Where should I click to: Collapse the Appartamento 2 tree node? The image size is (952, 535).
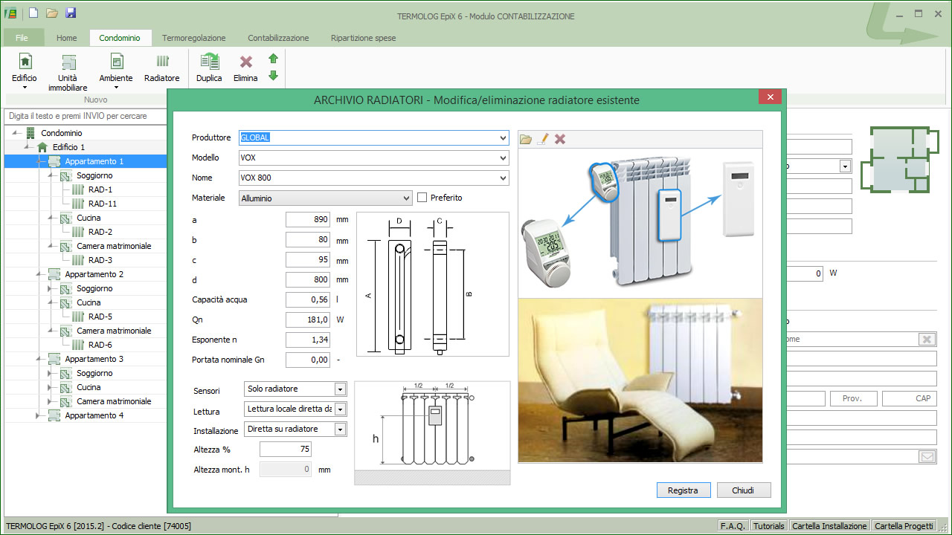(x=39, y=274)
